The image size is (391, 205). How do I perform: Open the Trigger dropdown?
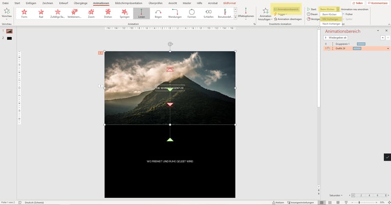tap(281, 14)
